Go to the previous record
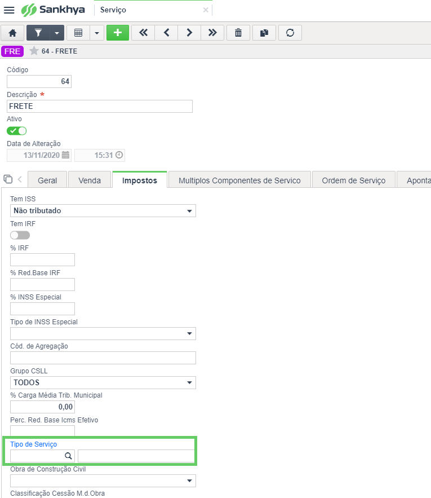The height and width of the screenshot is (498, 431). click(166, 33)
